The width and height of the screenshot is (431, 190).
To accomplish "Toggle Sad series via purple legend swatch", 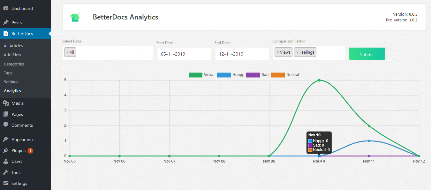I will point(253,75).
